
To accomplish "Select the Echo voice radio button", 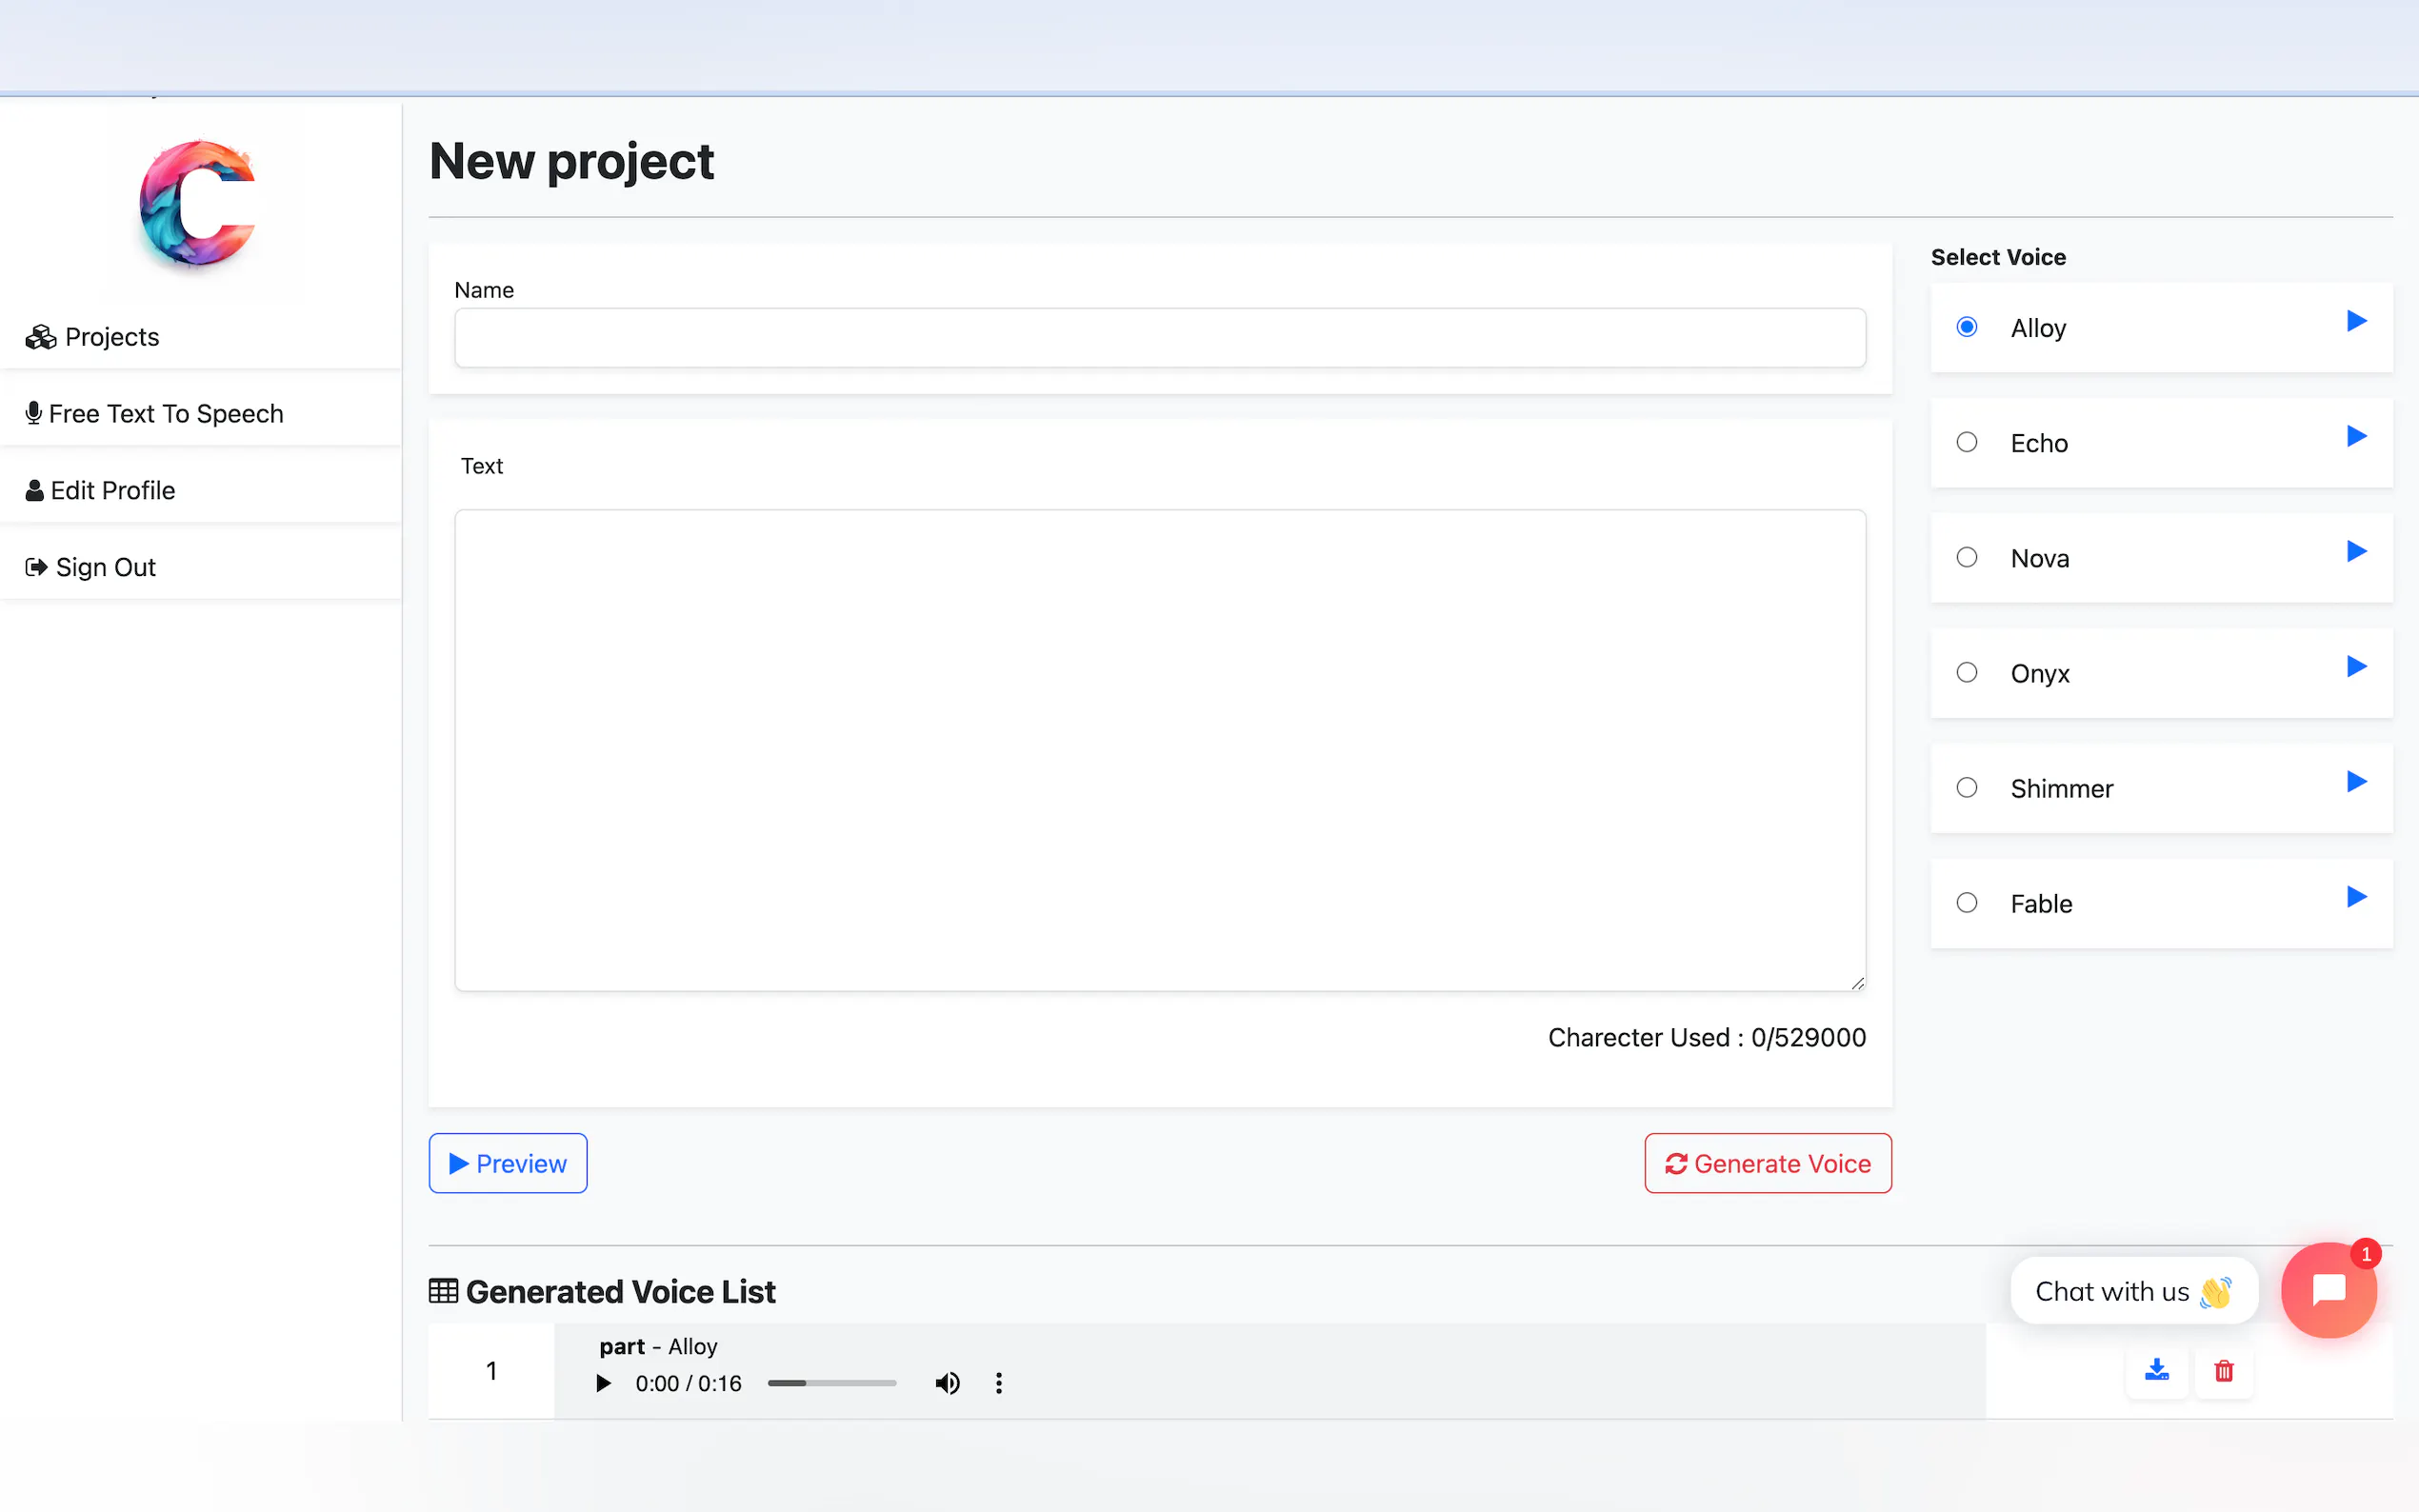I will [1966, 442].
